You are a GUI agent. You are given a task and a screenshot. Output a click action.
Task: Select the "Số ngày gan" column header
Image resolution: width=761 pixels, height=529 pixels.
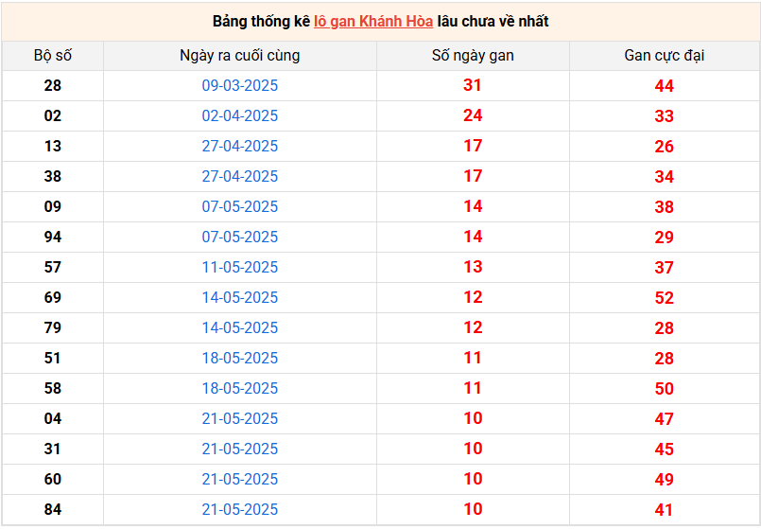pyautogui.click(x=473, y=56)
